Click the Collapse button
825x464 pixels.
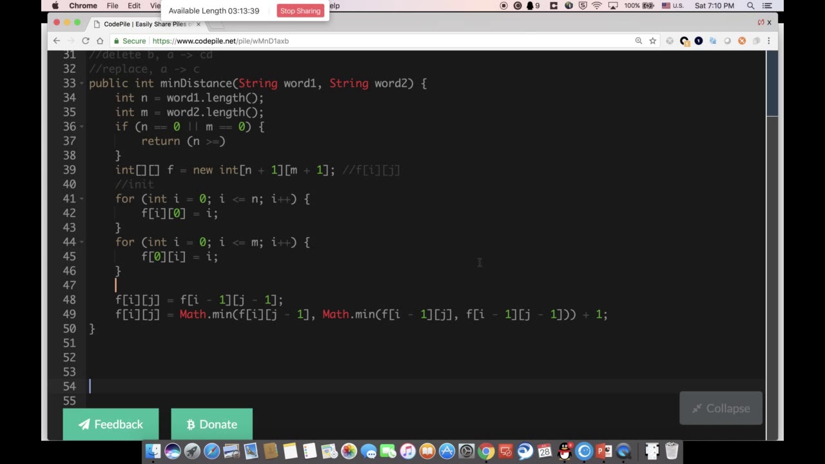pyautogui.click(x=721, y=409)
